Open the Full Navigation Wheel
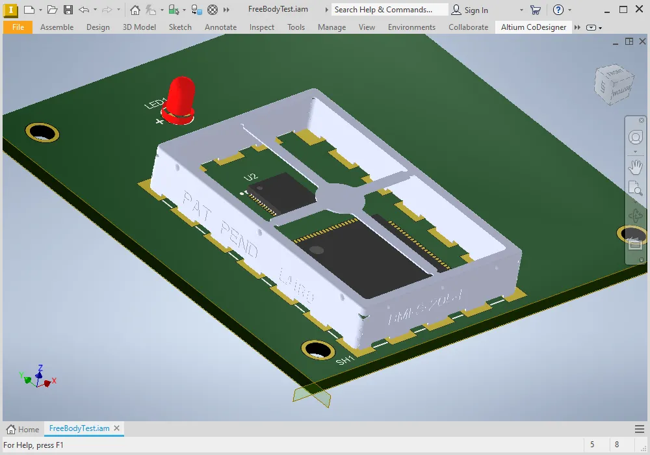The height and width of the screenshot is (455, 650). pyautogui.click(x=635, y=137)
